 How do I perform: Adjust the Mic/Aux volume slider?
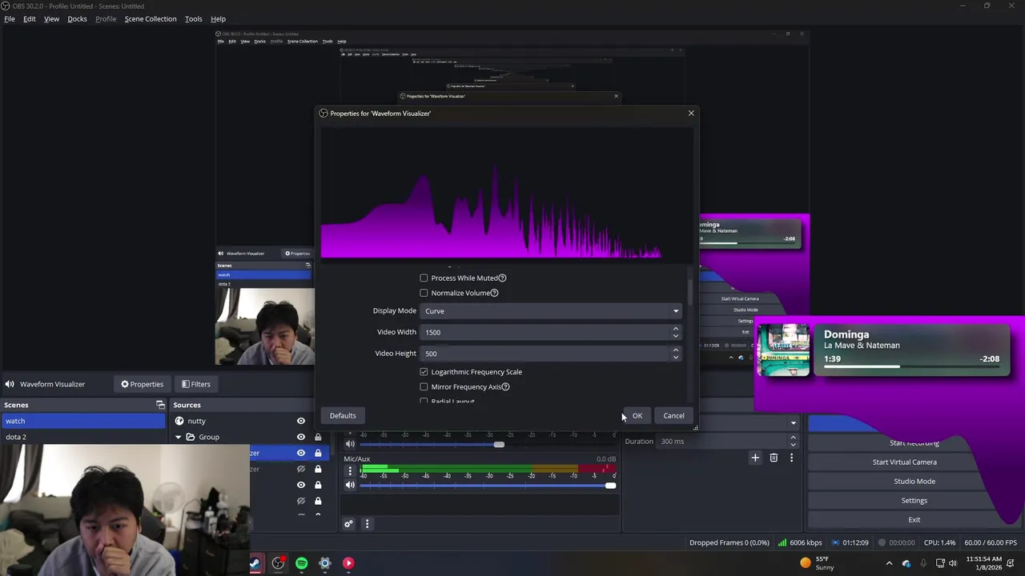(x=487, y=486)
